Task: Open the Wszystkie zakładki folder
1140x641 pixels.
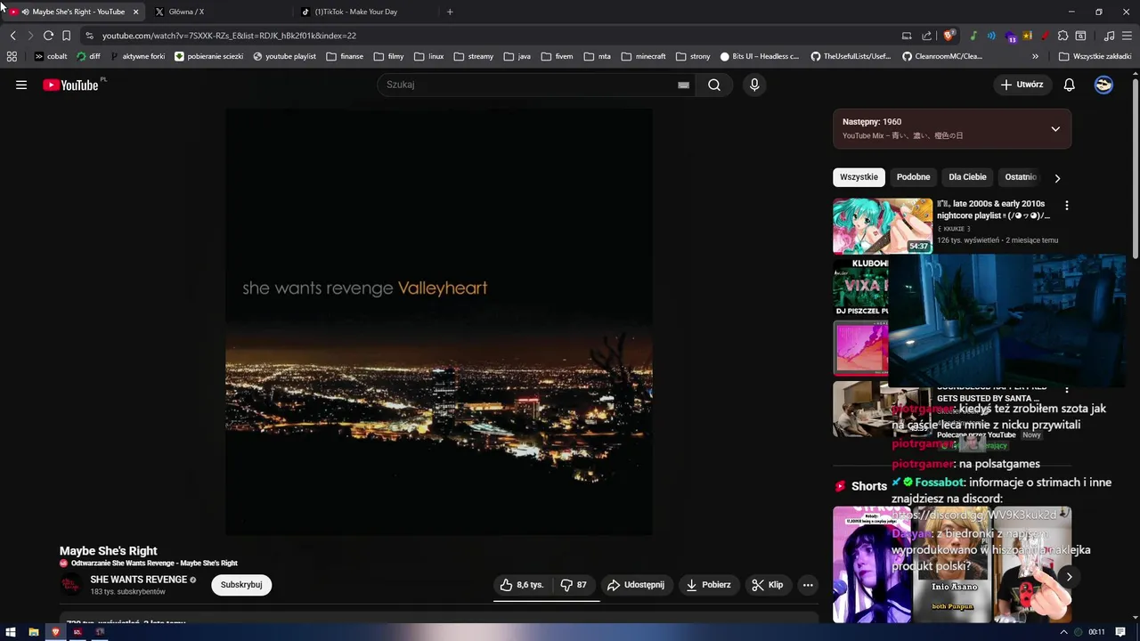Action: pyautogui.click(x=1095, y=56)
